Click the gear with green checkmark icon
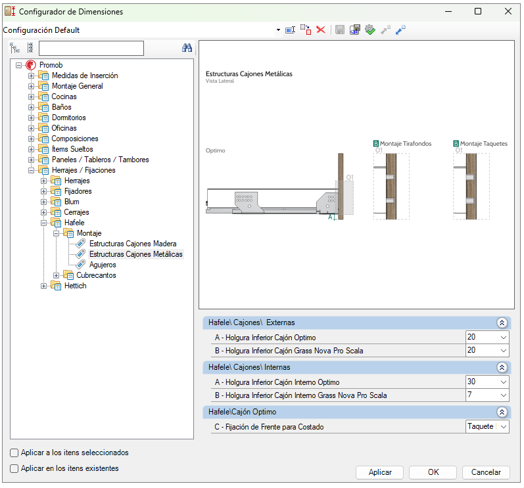This screenshot has height=488, width=524. [x=370, y=30]
